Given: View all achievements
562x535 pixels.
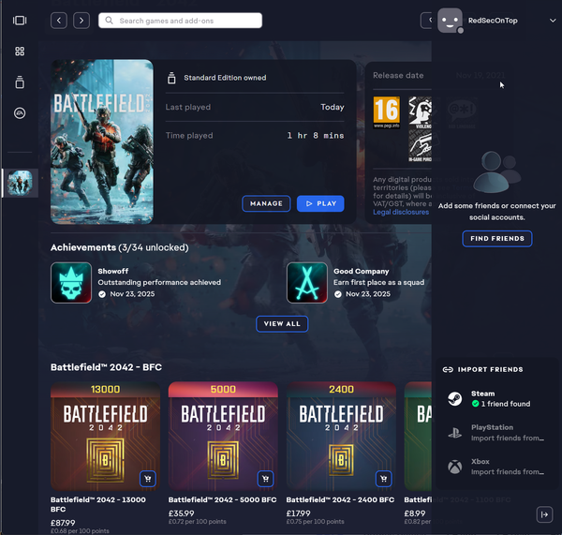Looking at the screenshot, I should 282,323.
